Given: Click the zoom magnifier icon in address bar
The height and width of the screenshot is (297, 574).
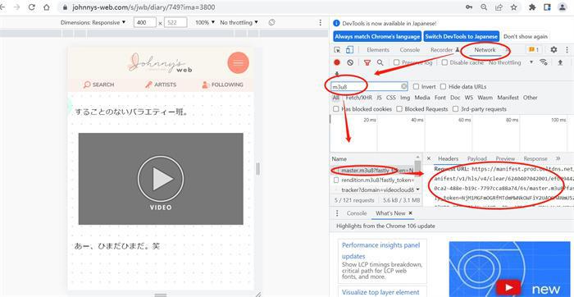Looking at the screenshot, I should pyautogui.click(x=484, y=7).
